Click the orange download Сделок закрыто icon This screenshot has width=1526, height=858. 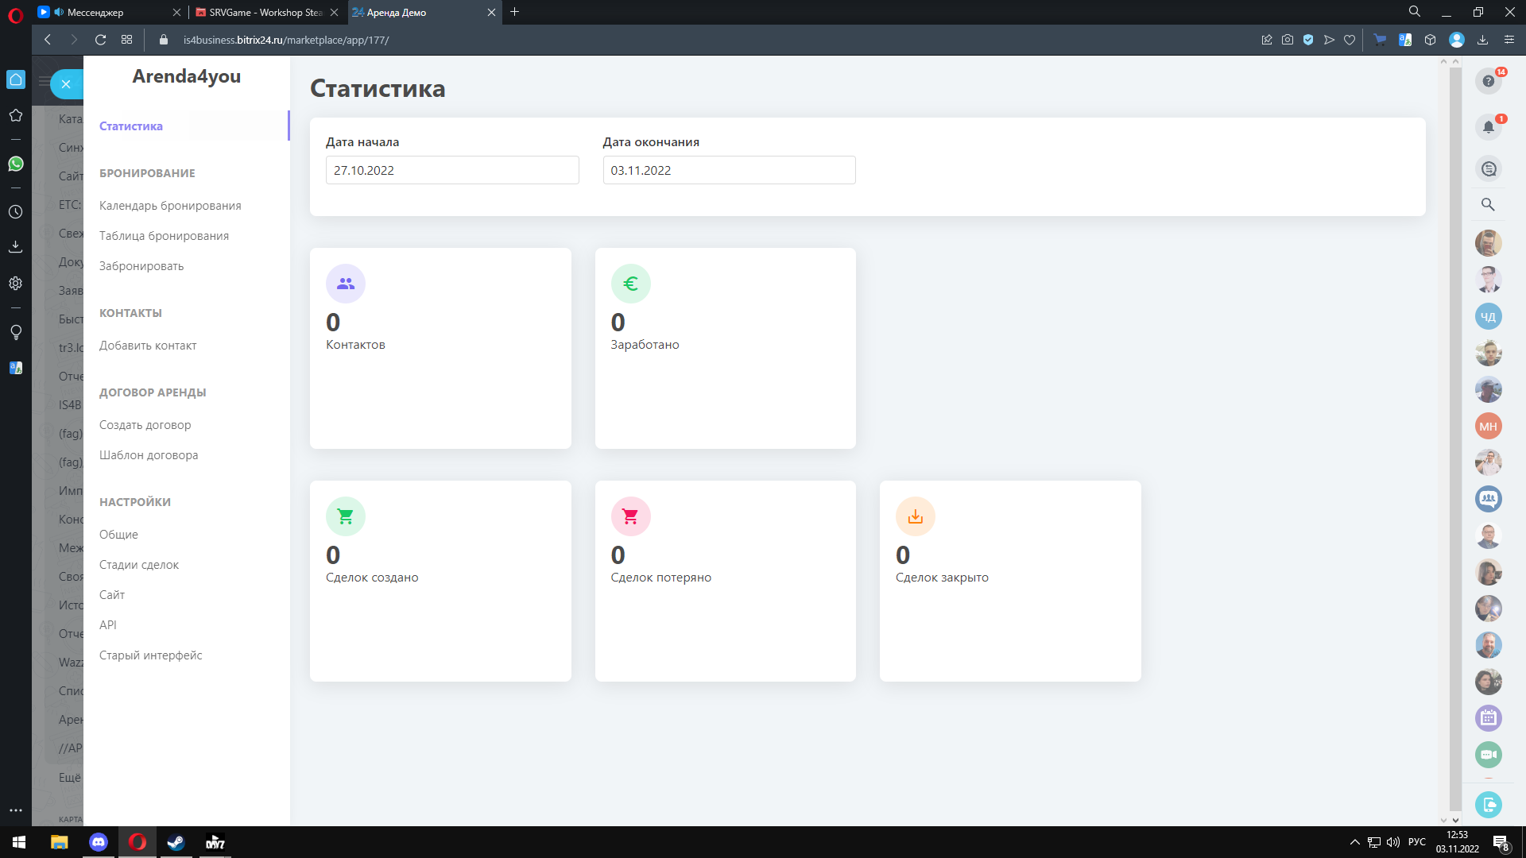click(915, 516)
